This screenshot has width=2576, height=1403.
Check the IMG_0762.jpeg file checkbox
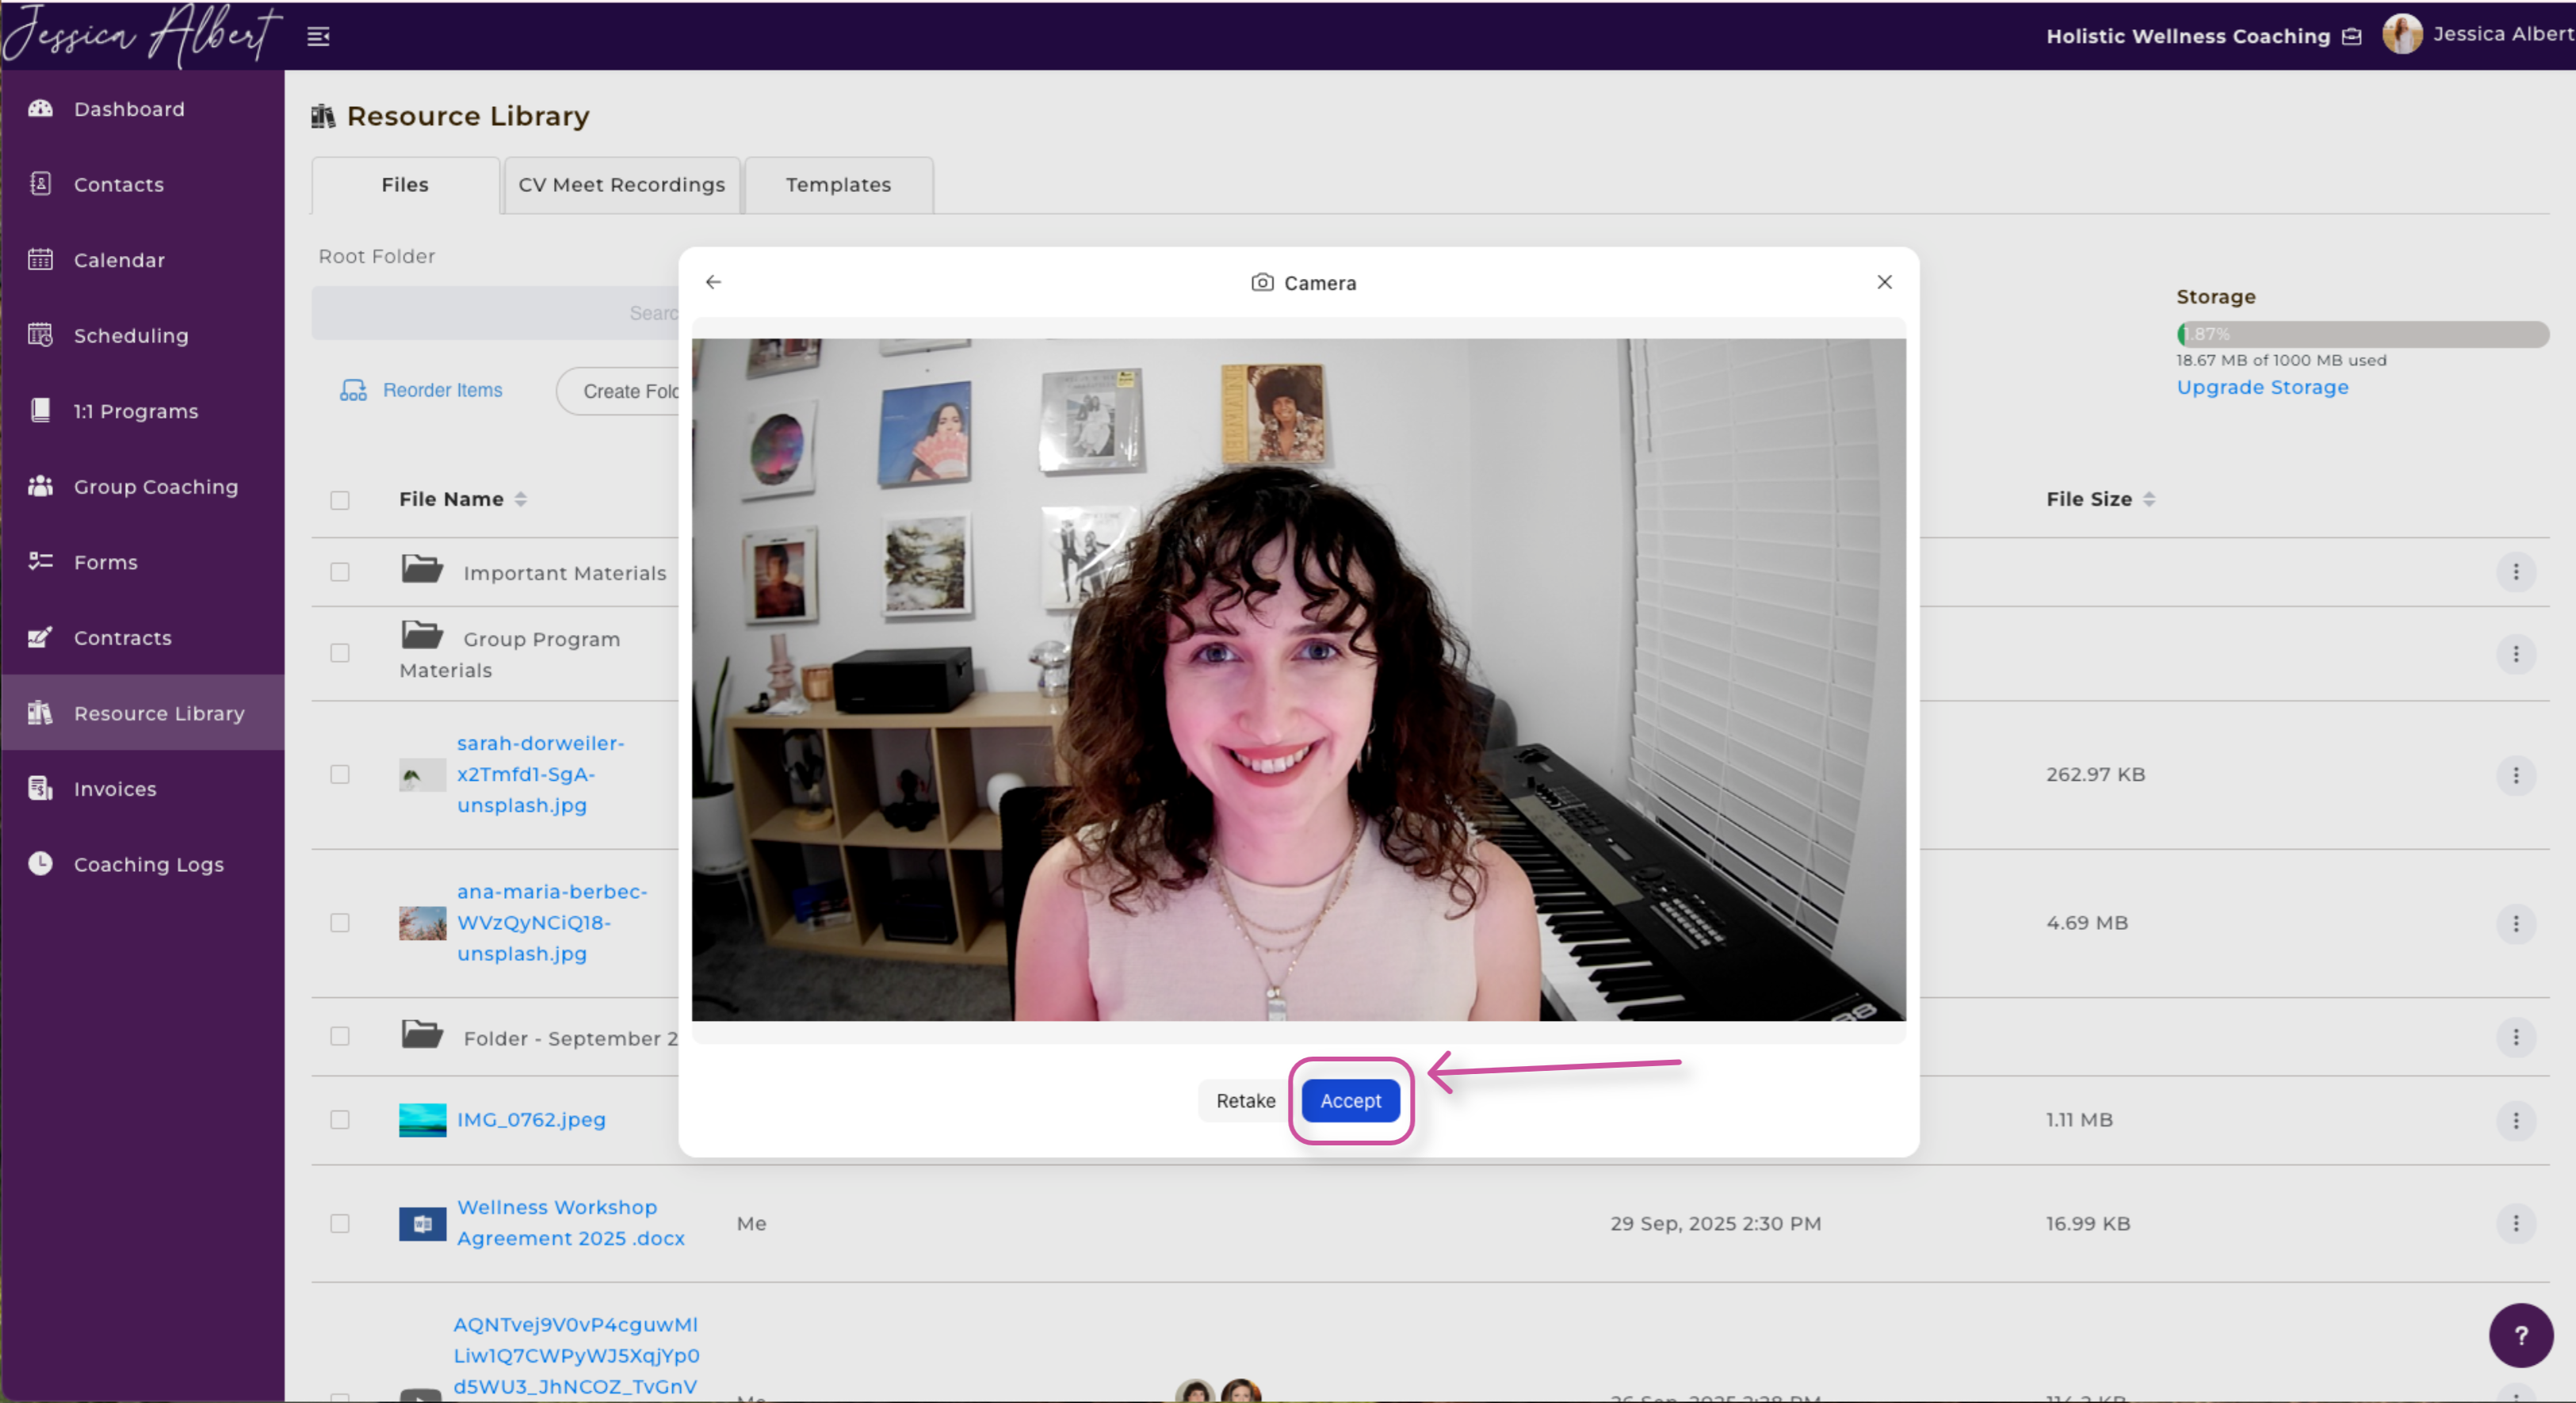point(340,1119)
